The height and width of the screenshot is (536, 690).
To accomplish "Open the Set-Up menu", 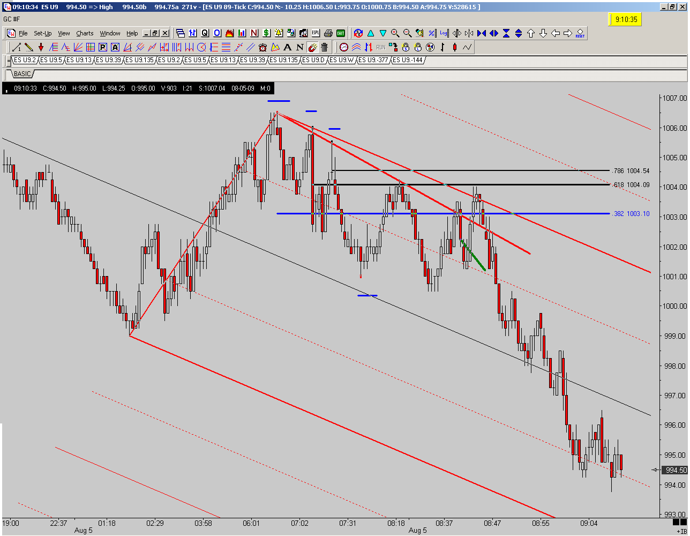I will 43,33.
